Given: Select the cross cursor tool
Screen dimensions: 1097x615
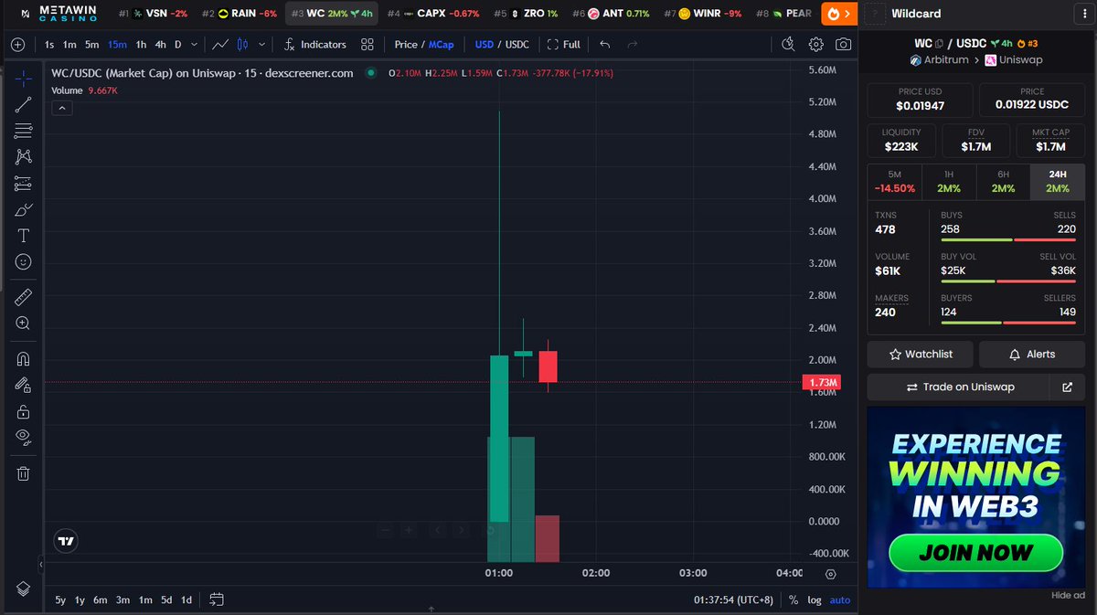Looking at the screenshot, I should [25, 79].
